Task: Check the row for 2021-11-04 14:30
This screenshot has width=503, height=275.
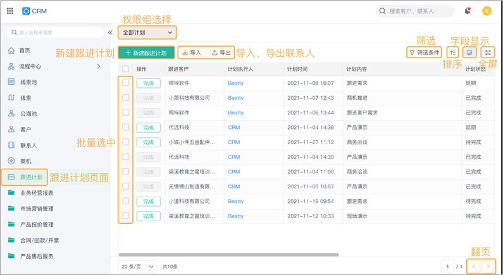Action: (x=126, y=157)
